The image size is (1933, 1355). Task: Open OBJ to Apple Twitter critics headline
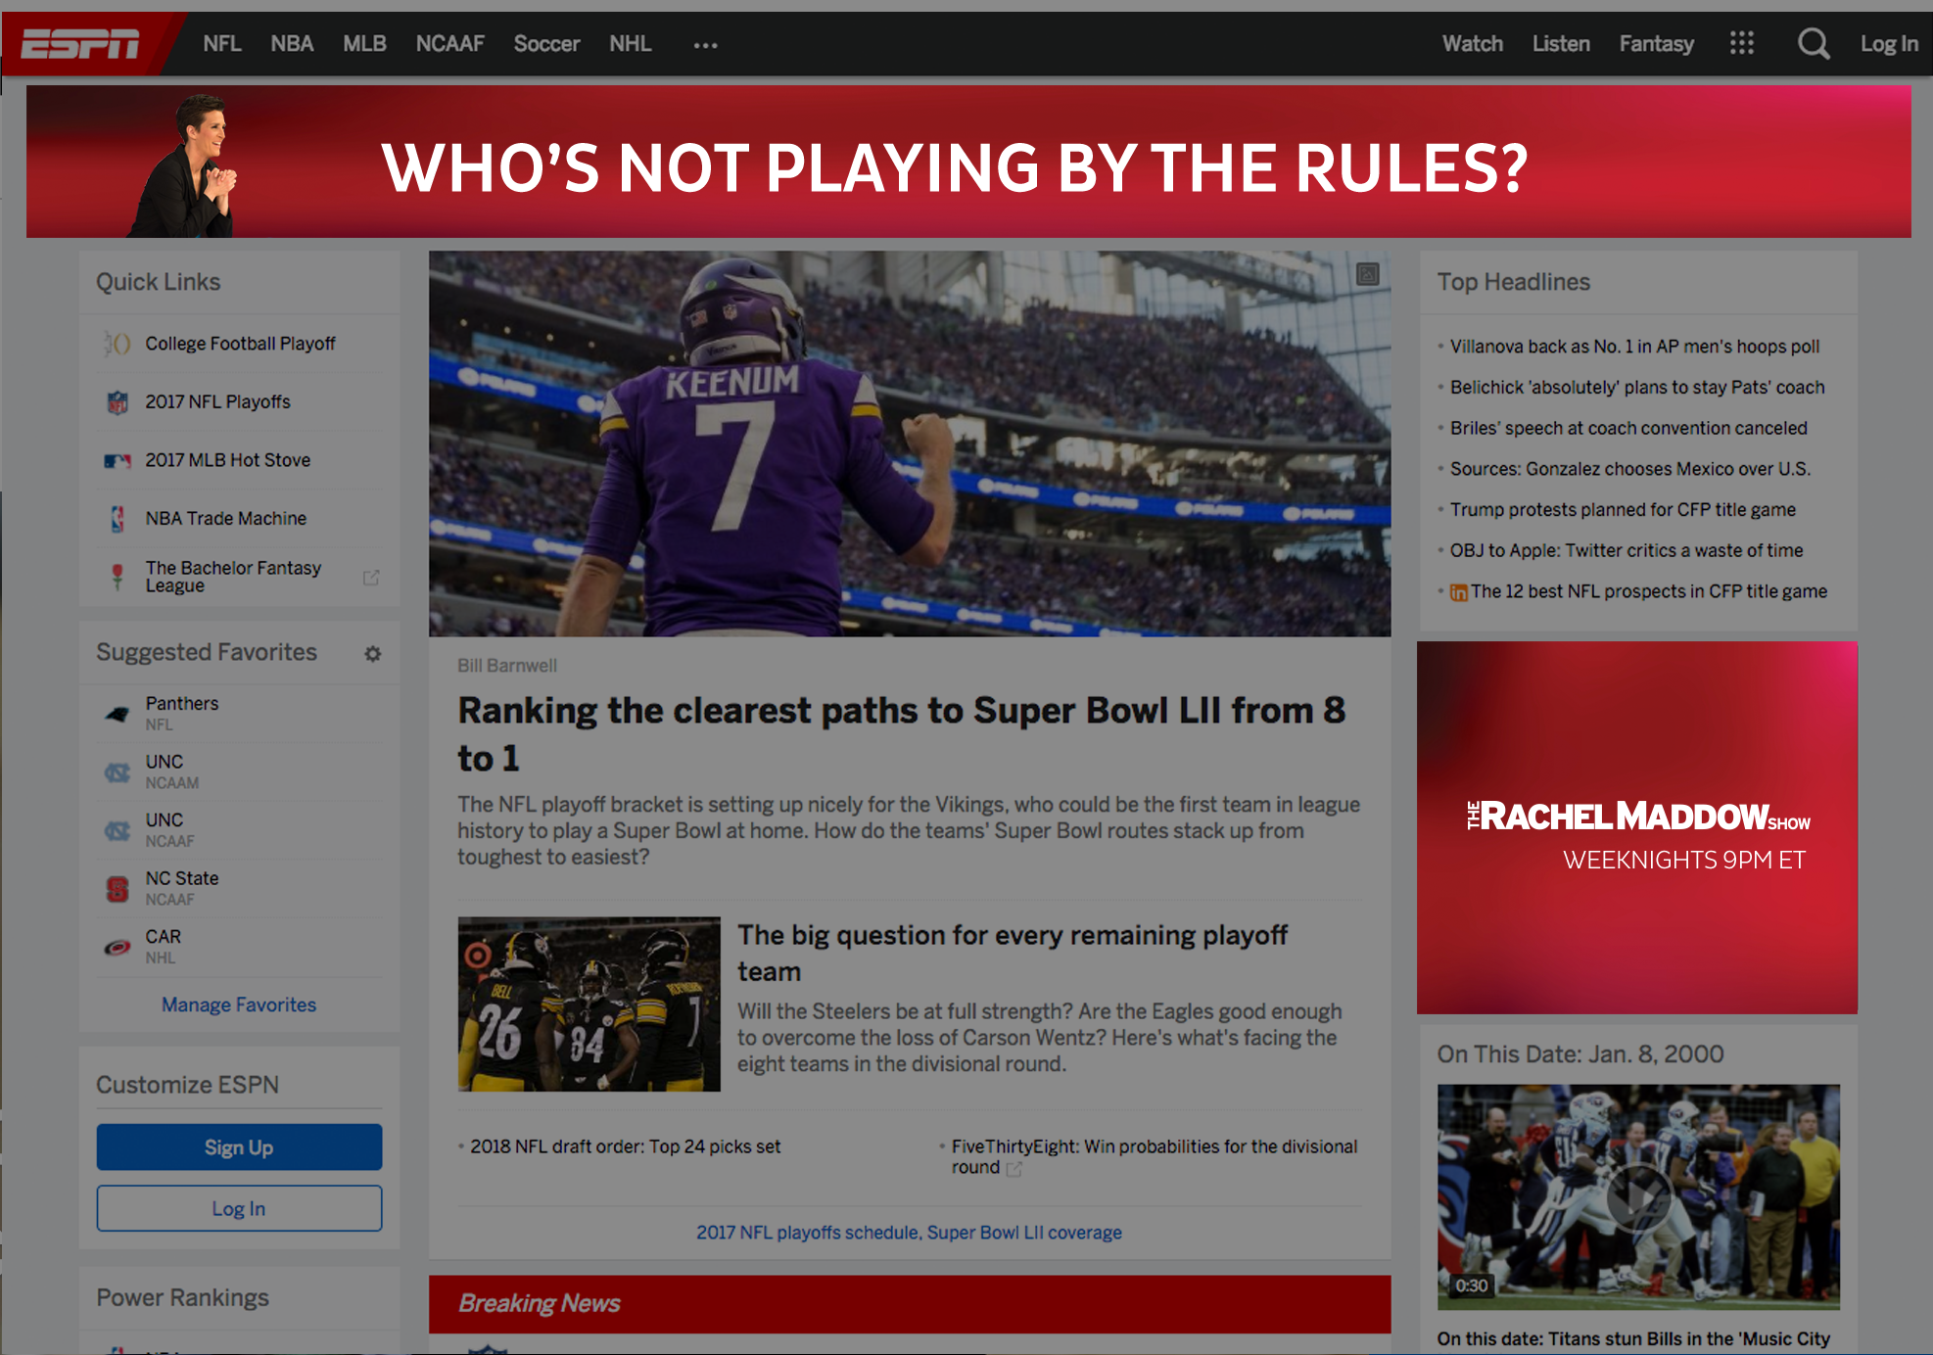coord(1627,551)
